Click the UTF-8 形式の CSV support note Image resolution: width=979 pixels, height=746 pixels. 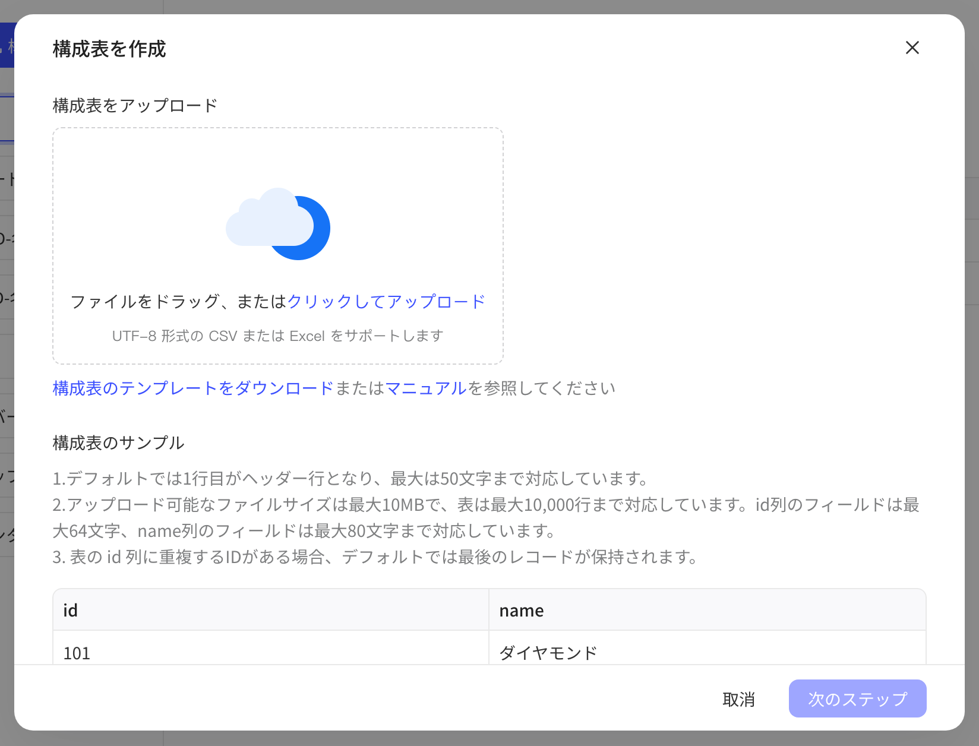click(x=277, y=336)
